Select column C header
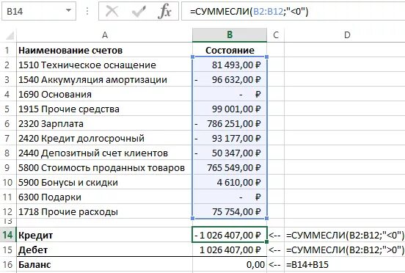This screenshot has width=405, height=273. pos(276,35)
